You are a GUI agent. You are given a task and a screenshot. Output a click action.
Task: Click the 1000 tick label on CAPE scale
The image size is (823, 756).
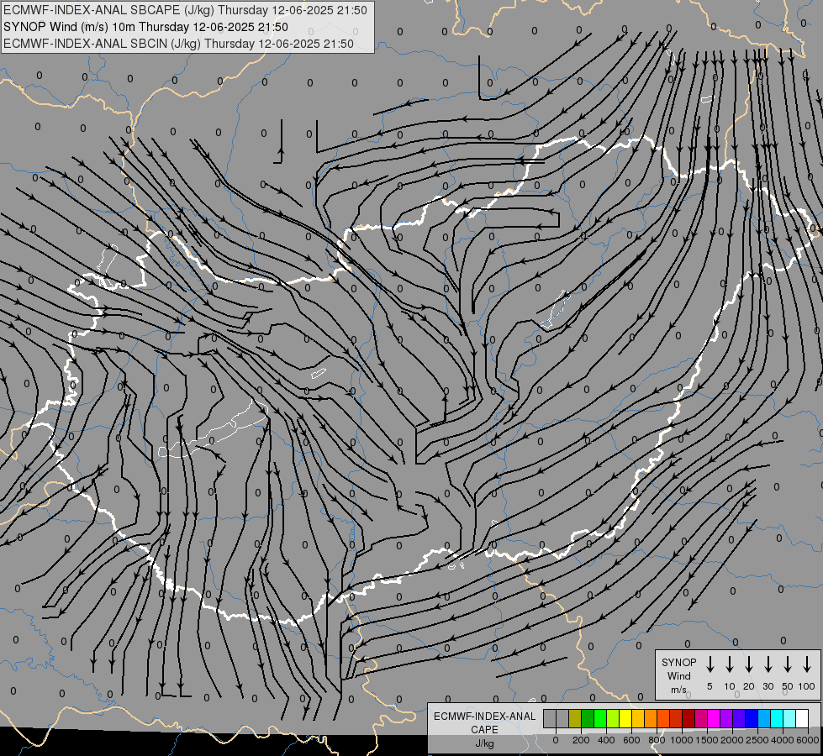682,740
